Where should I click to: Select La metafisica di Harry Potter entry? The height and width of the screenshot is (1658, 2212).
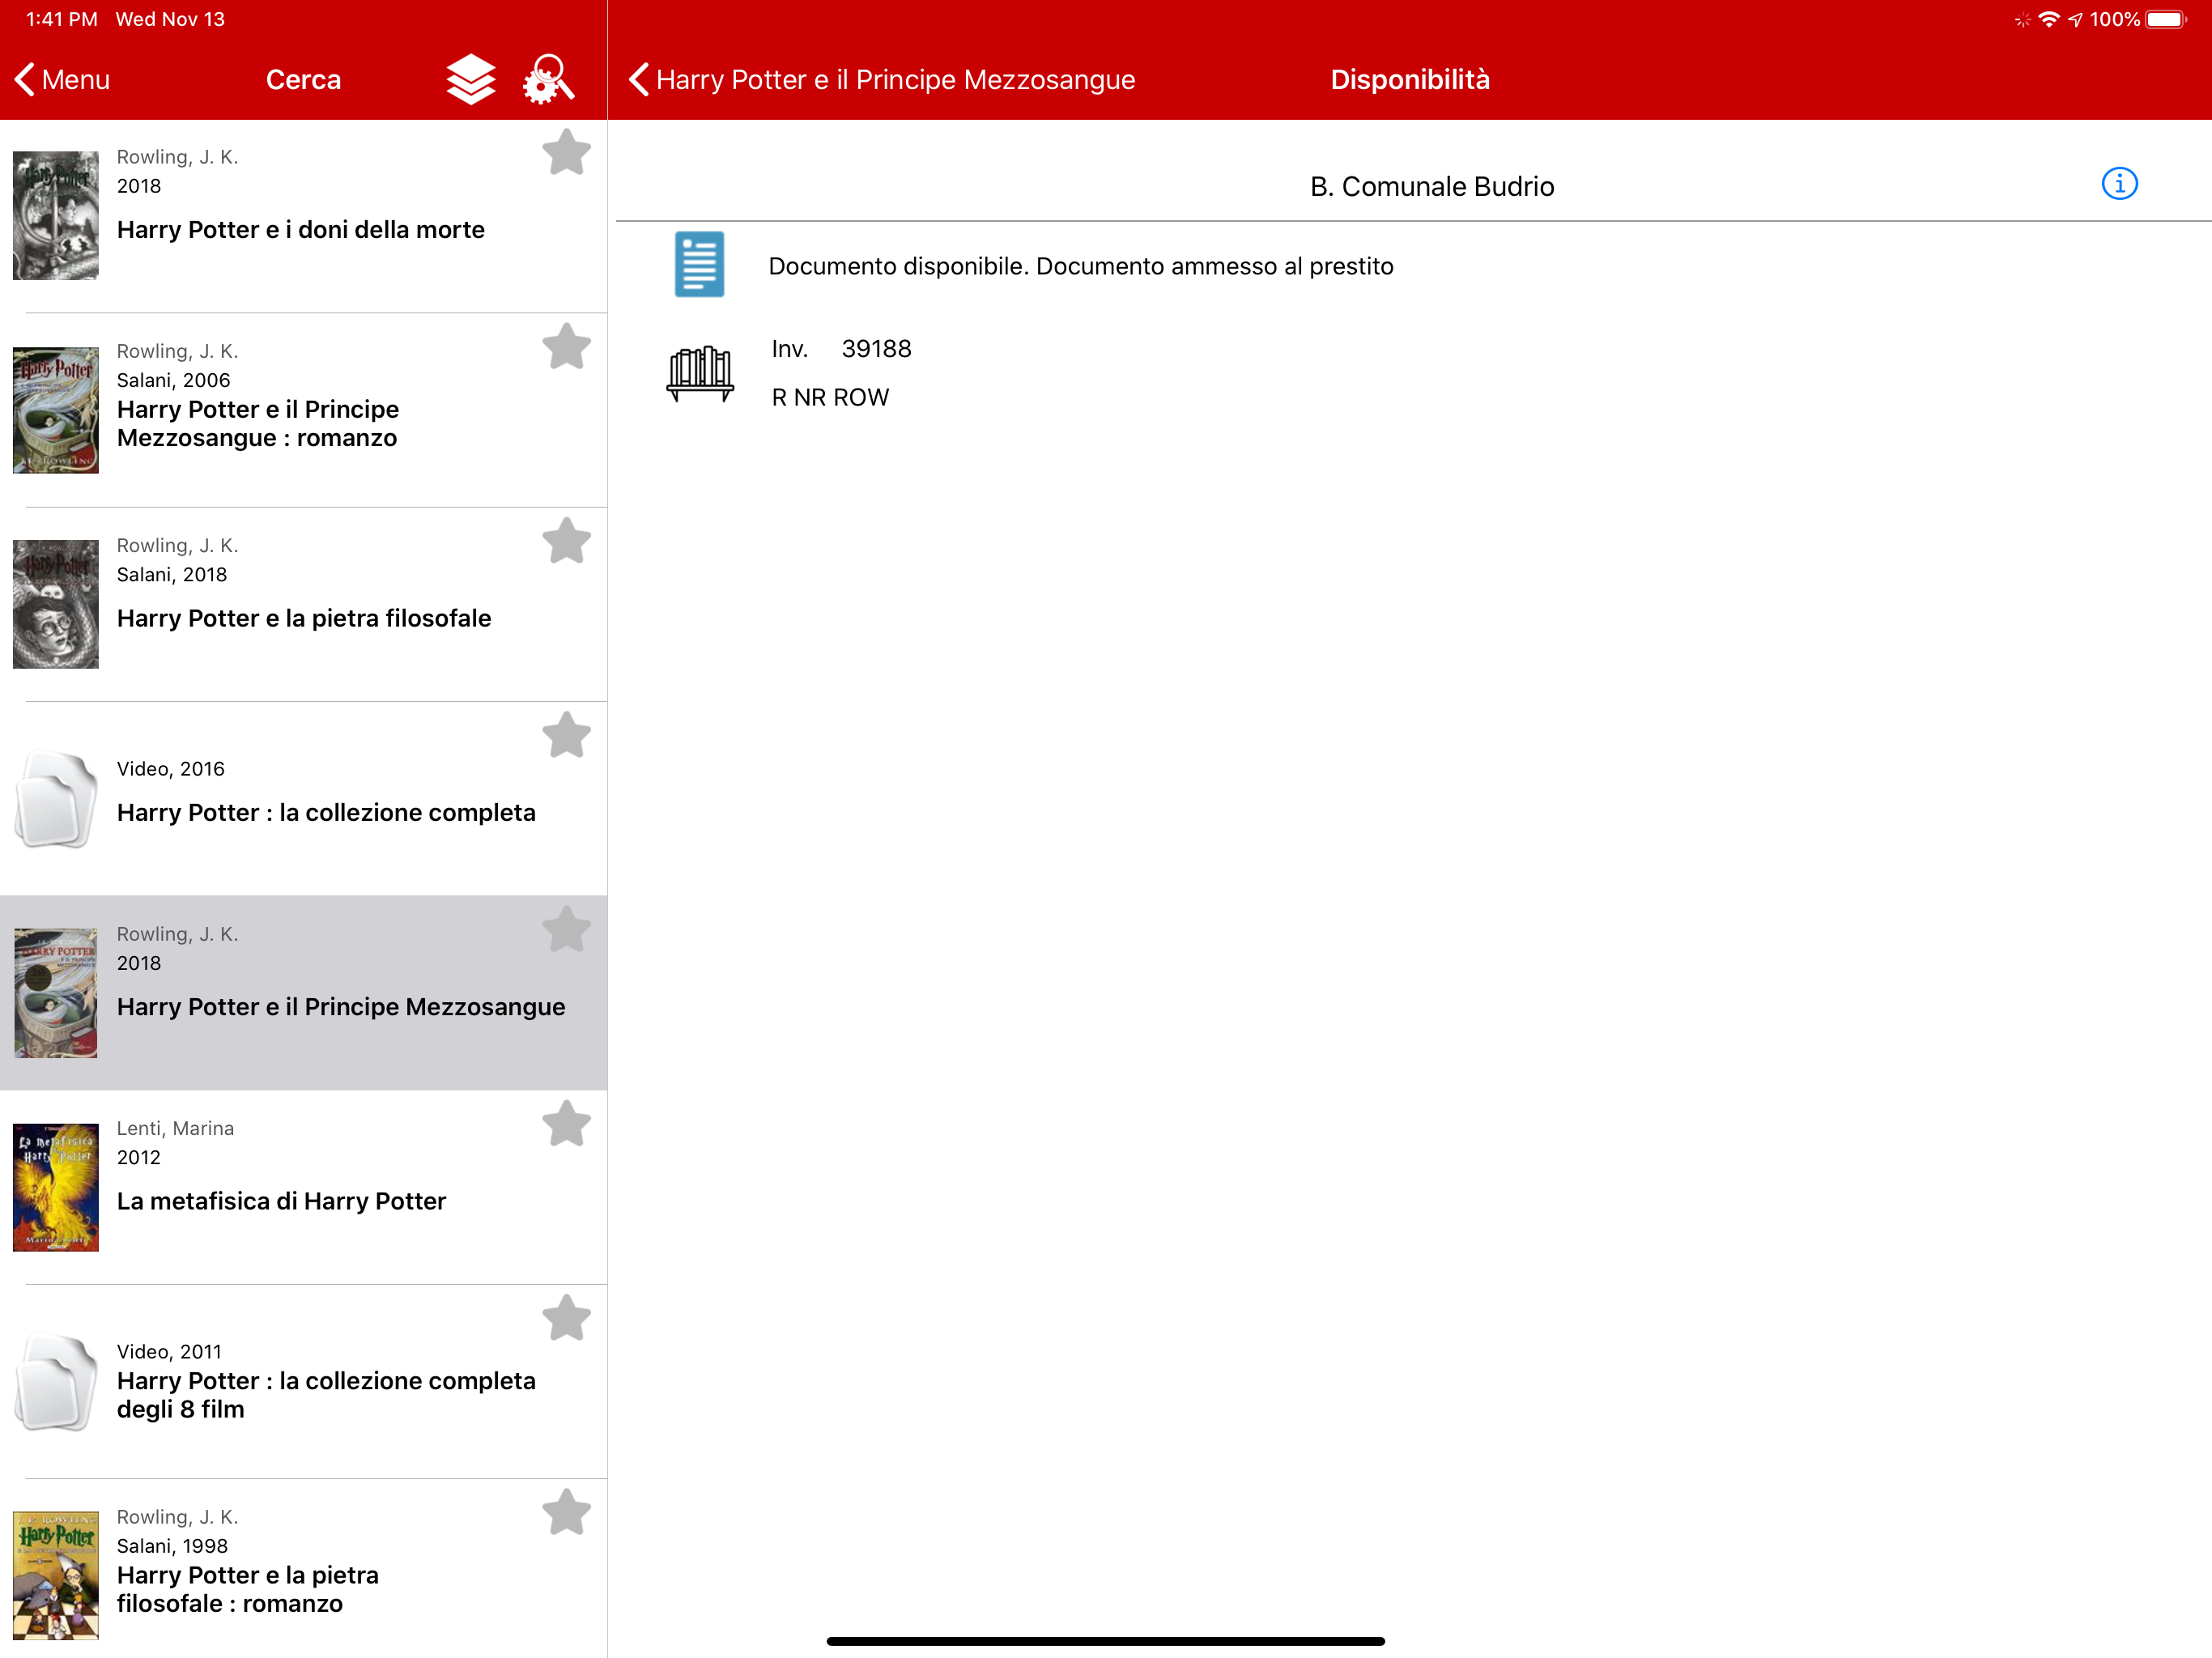282,1201
